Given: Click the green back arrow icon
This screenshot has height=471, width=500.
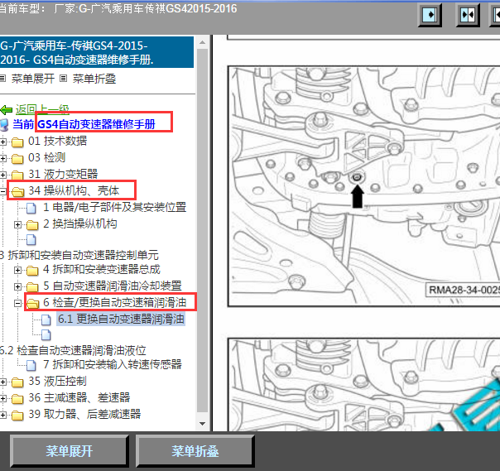Looking at the screenshot, I should [7, 110].
